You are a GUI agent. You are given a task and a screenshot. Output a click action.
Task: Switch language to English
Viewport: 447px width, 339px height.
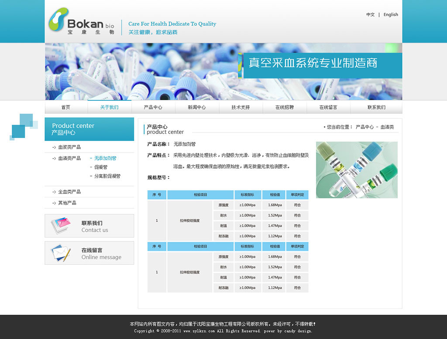tap(391, 15)
